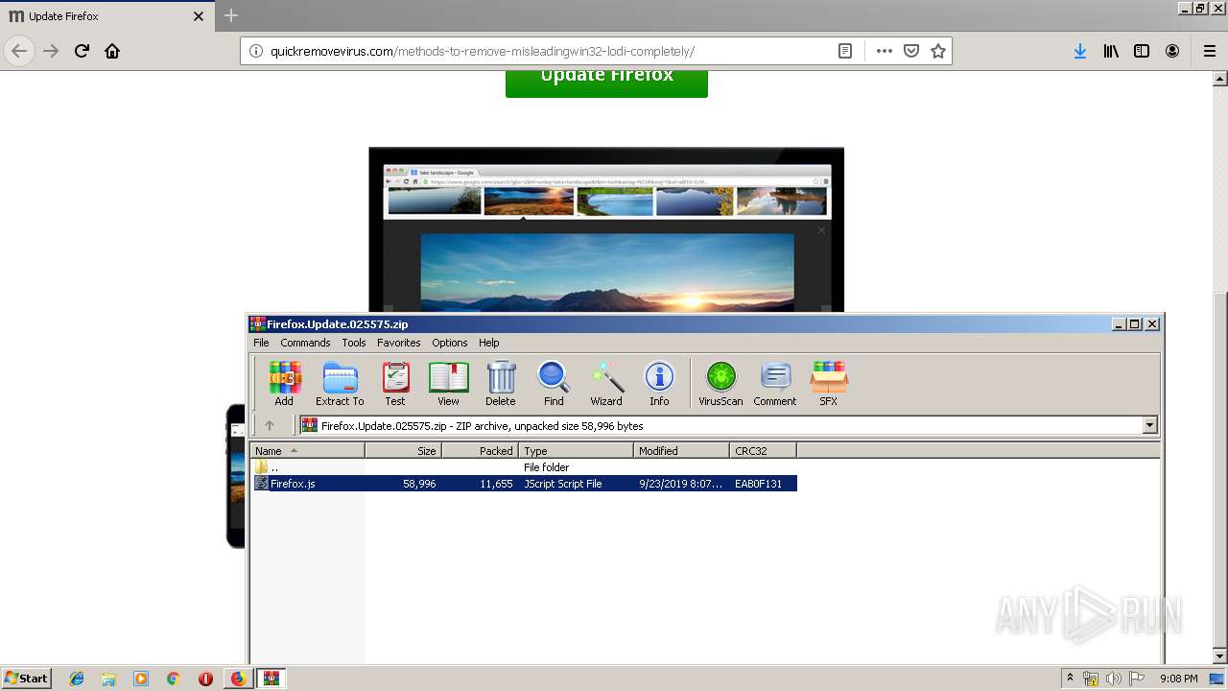Click the WinRAR taskbar button

point(272,679)
